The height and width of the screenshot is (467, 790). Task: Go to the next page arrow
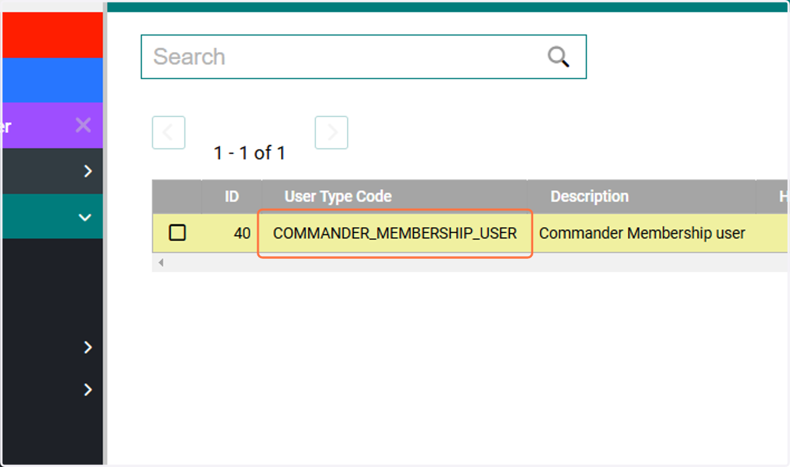click(x=331, y=132)
